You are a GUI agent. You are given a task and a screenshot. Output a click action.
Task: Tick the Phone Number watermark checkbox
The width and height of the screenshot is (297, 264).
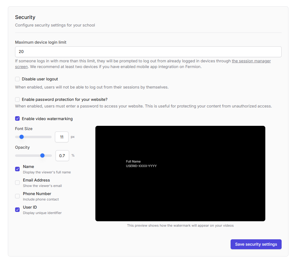coord(18,196)
